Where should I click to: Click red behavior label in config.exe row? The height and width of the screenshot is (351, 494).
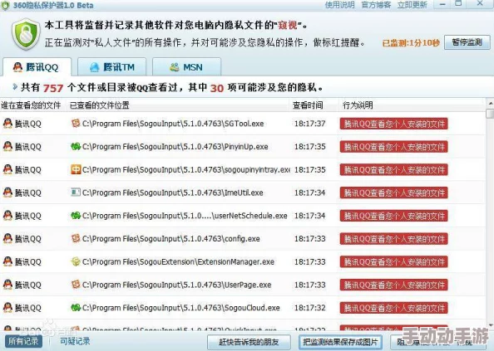coord(394,239)
